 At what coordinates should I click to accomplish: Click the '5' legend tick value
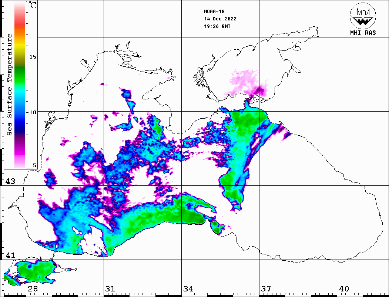34,166
